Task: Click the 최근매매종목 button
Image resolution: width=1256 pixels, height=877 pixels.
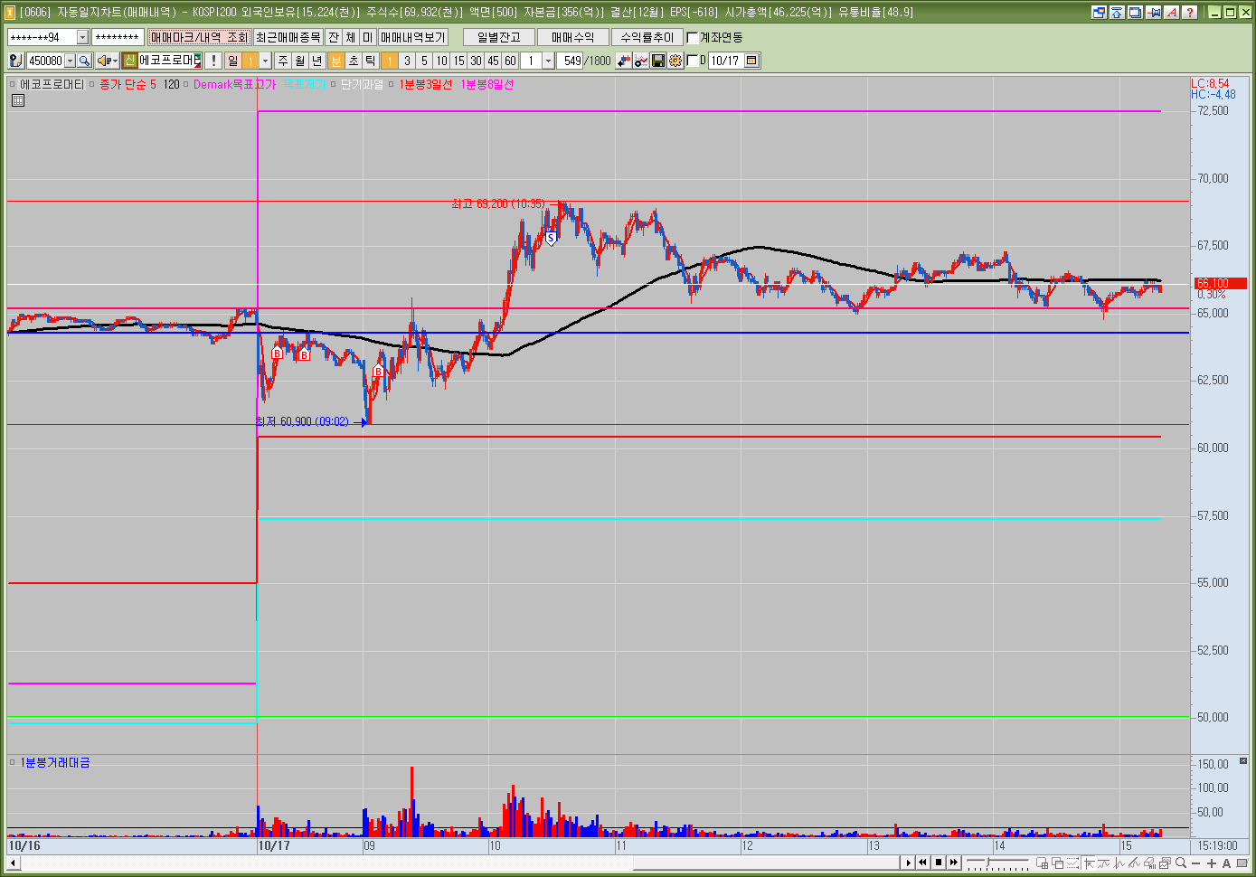Action: coord(288,37)
